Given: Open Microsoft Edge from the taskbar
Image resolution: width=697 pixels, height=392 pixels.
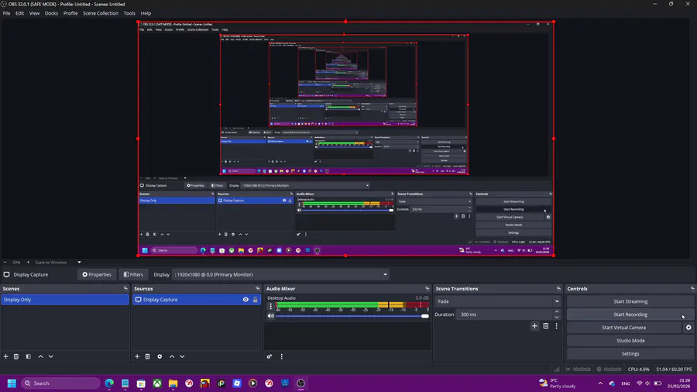Looking at the screenshot, I should click(x=109, y=383).
